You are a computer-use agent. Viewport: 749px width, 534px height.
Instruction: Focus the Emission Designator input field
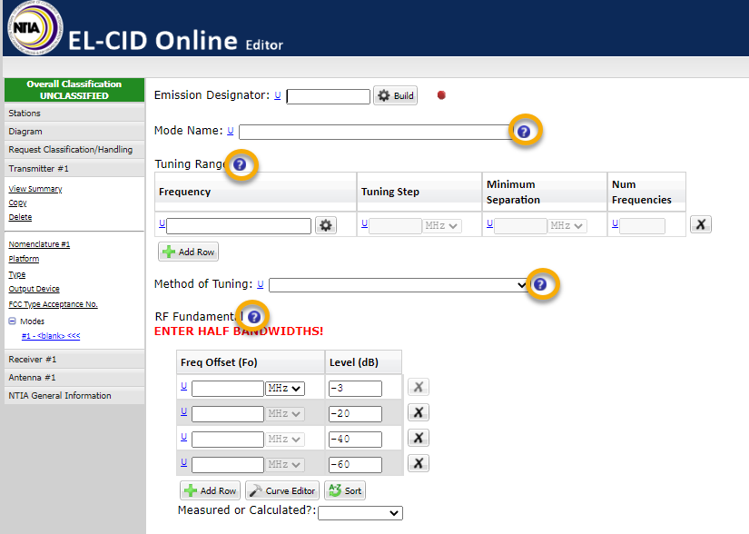328,96
